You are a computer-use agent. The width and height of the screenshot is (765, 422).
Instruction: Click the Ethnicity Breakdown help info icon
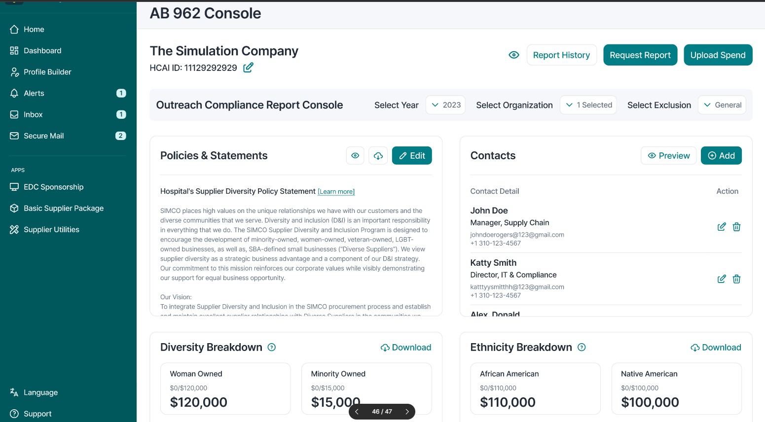tap(582, 348)
